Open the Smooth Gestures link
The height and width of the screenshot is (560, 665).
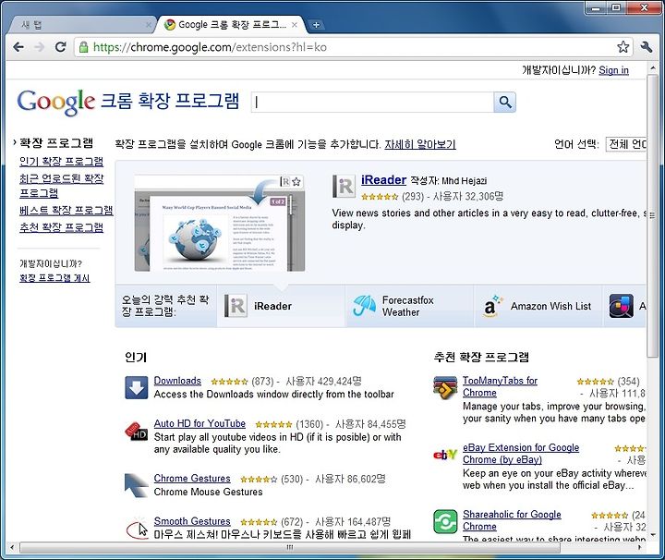[x=192, y=521]
